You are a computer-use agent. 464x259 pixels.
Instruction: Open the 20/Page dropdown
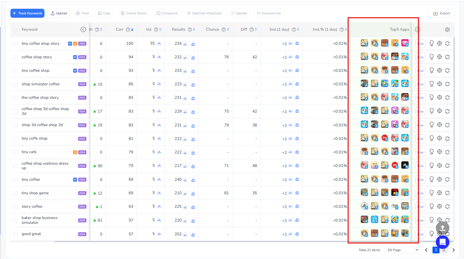[x=402, y=250]
